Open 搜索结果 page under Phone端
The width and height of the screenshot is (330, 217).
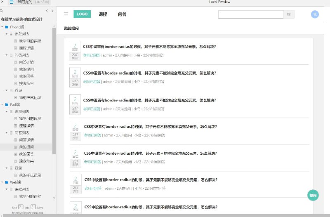pos(26,83)
